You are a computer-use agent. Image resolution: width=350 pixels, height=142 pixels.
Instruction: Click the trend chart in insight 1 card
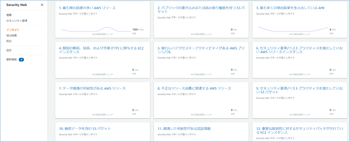(x=96, y=30)
